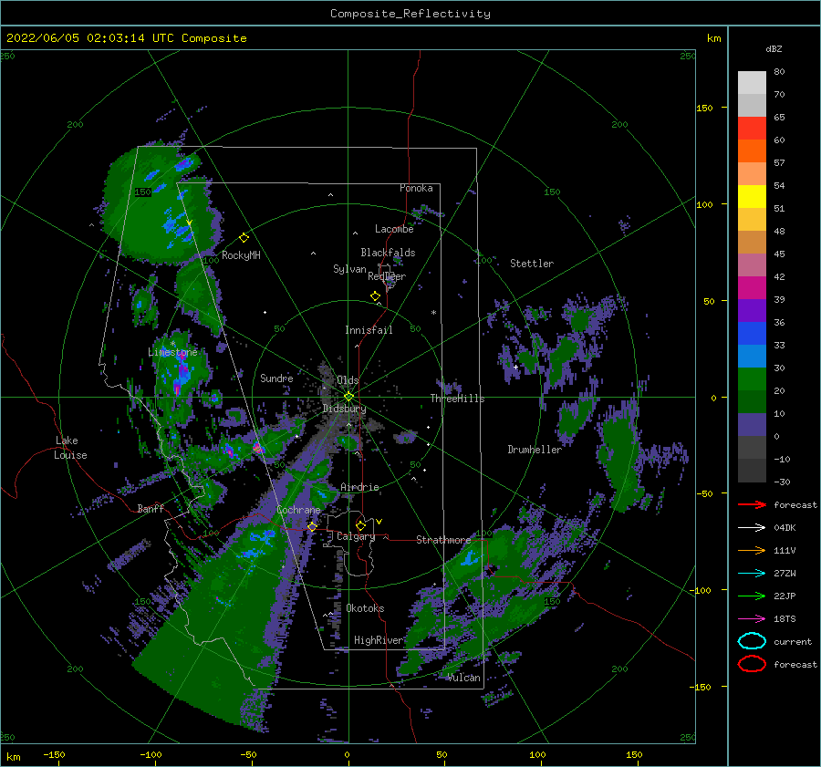The height and width of the screenshot is (767, 821).
Task: Click the -150 tick on bottom axis
Action: [54, 754]
